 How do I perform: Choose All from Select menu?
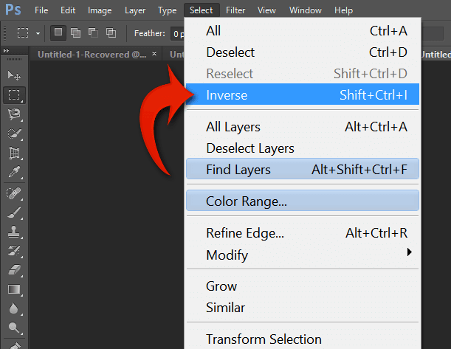pos(303,31)
